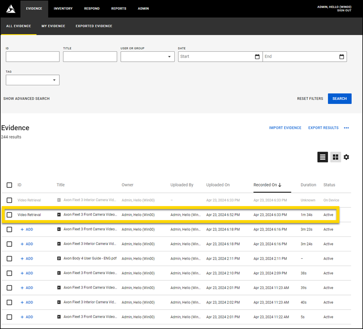Viewport: 363px width, 329px height.
Task: Sort by Title column header
Action: [61, 185]
